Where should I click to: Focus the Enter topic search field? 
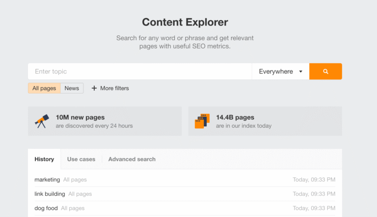point(140,72)
